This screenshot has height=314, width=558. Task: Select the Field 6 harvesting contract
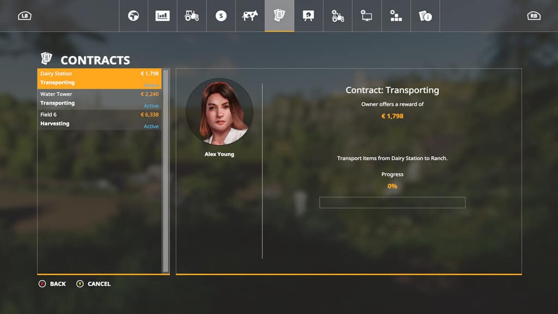coord(99,119)
